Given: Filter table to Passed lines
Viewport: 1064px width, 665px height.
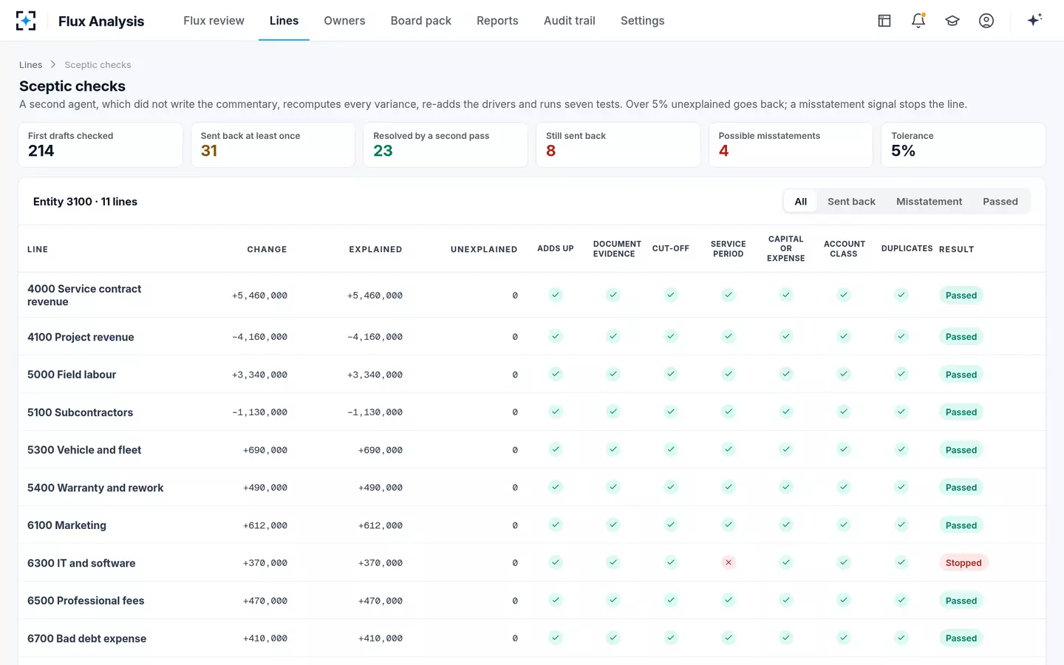Looking at the screenshot, I should tap(1000, 202).
